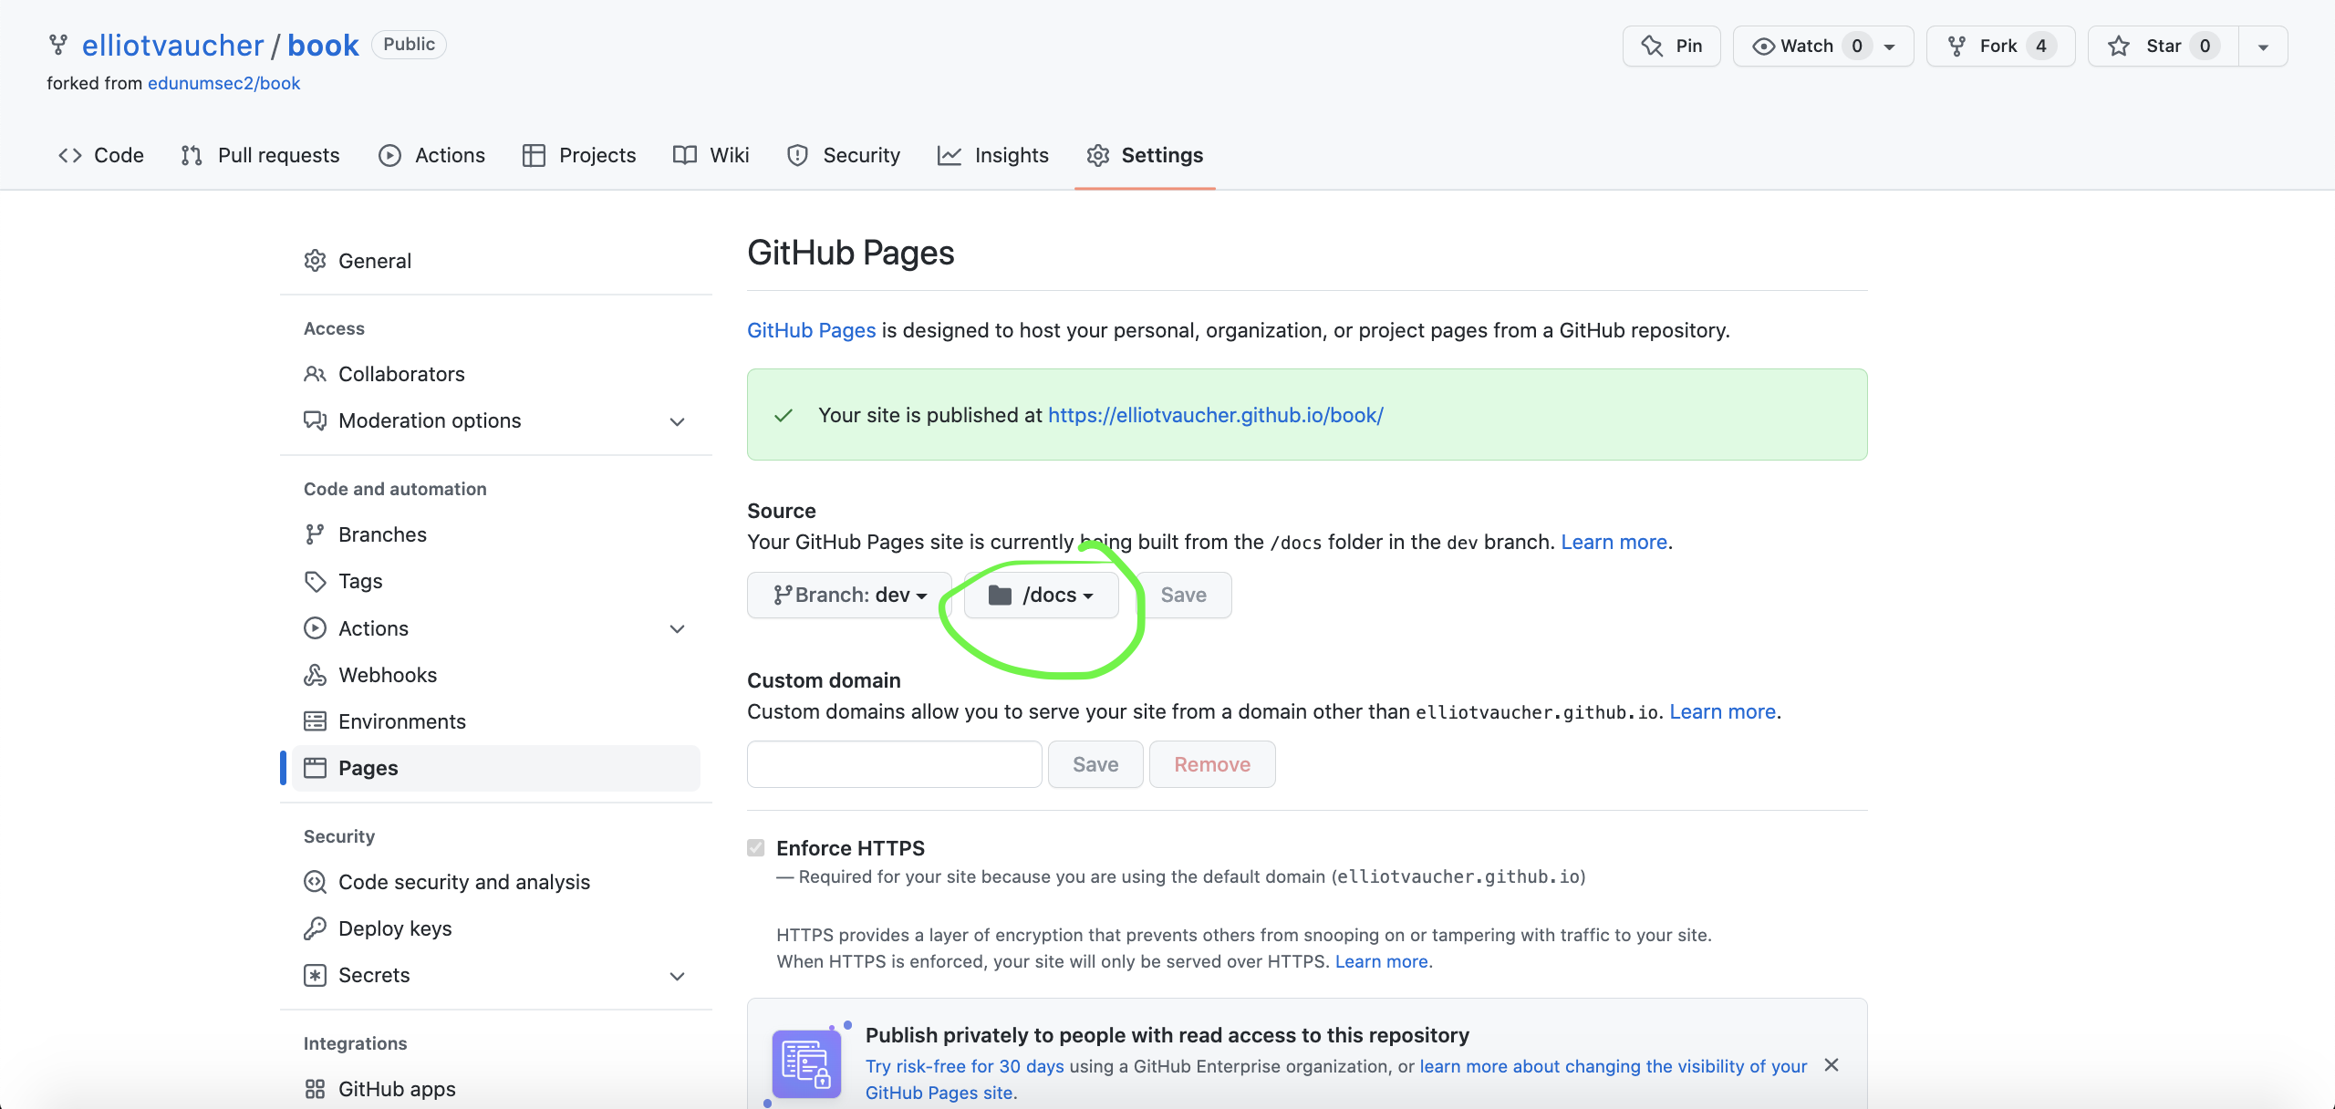The width and height of the screenshot is (2335, 1109).
Task: Toggle the Enforce HTTPS checkbox
Action: (756, 848)
